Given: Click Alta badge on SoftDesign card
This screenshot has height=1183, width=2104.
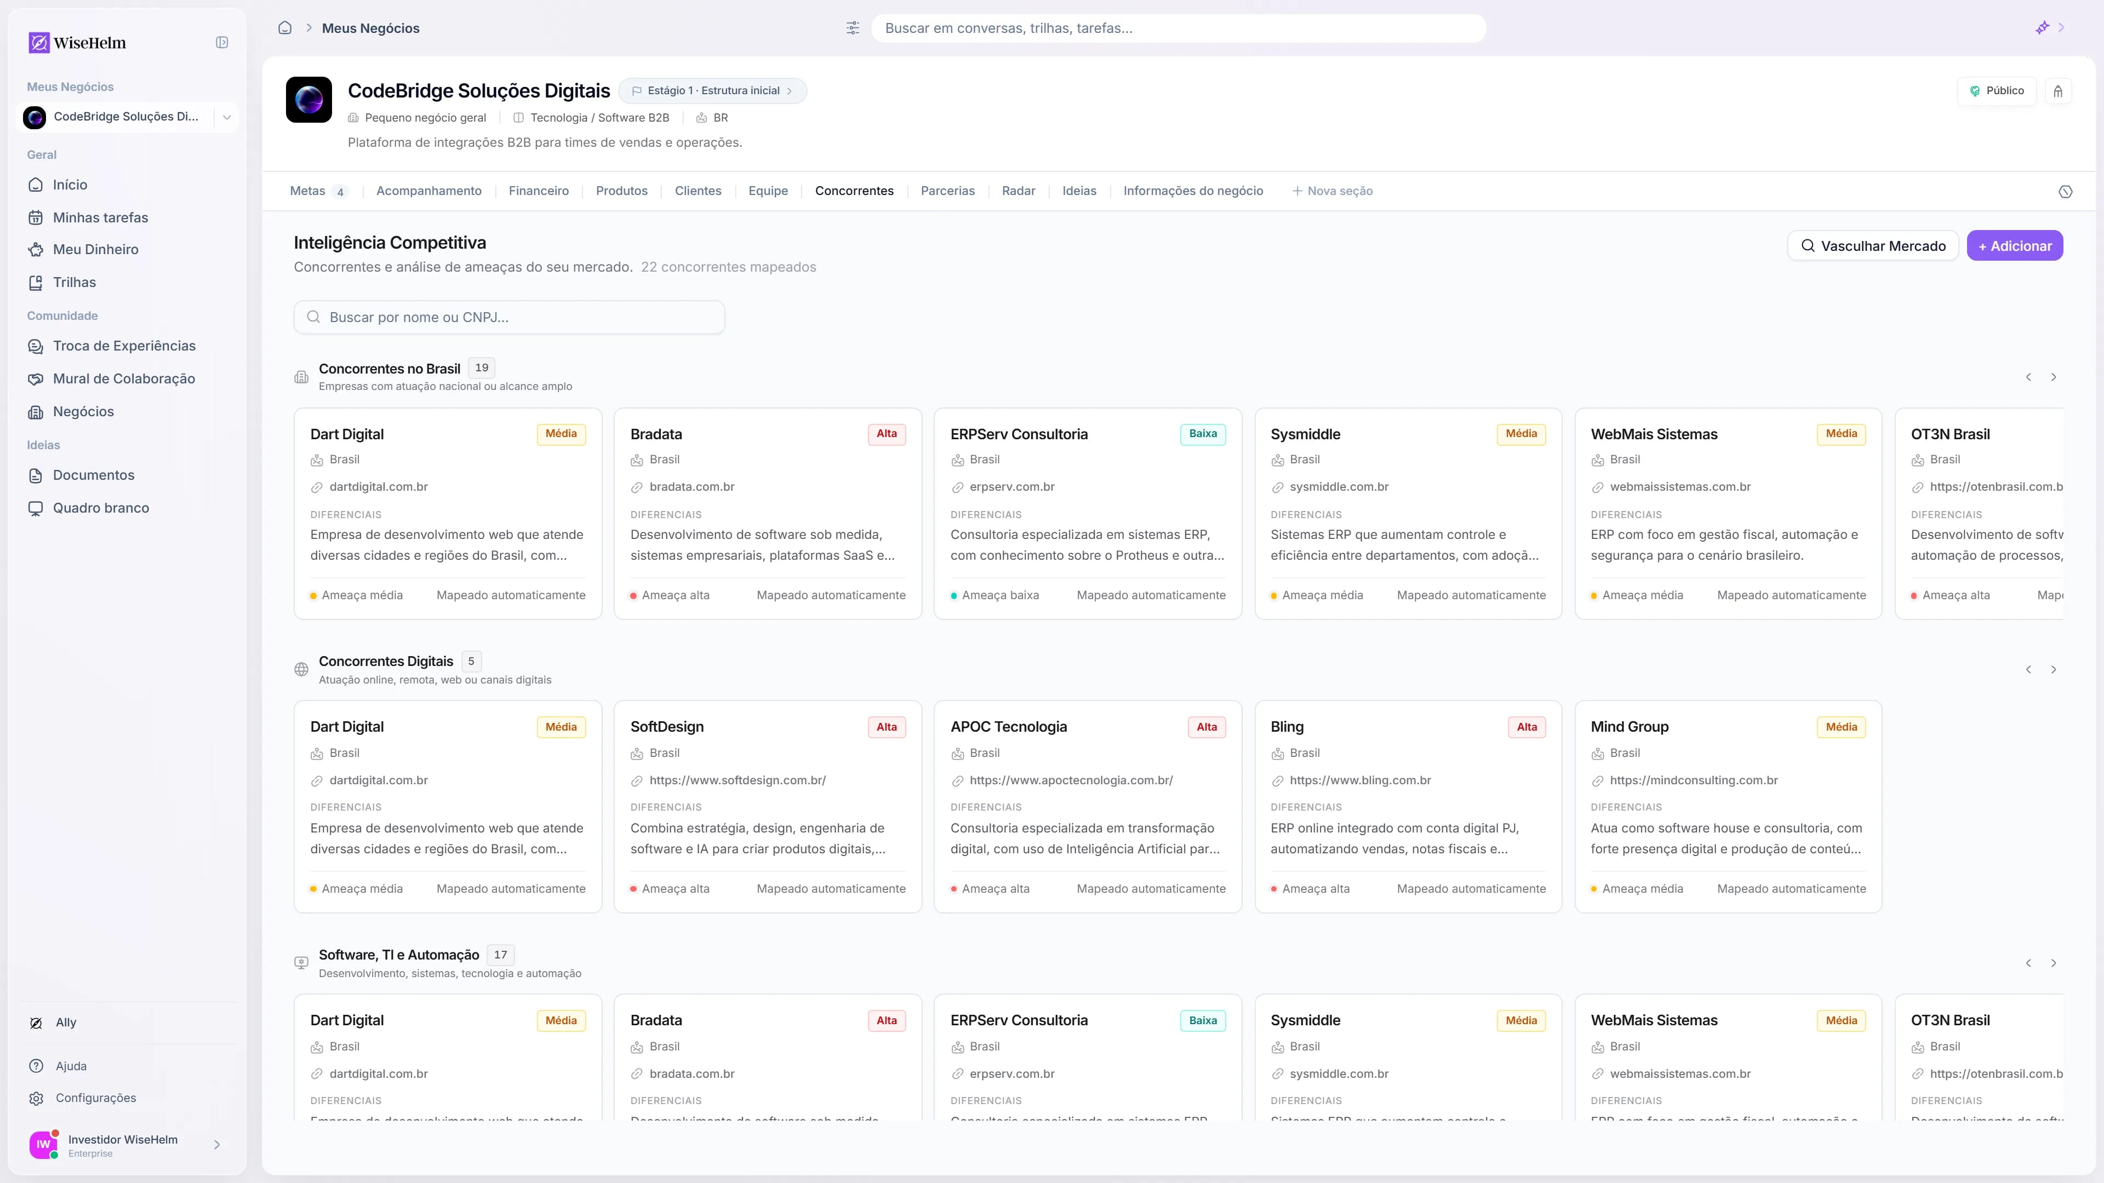Looking at the screenshot, I should (886, 727).
